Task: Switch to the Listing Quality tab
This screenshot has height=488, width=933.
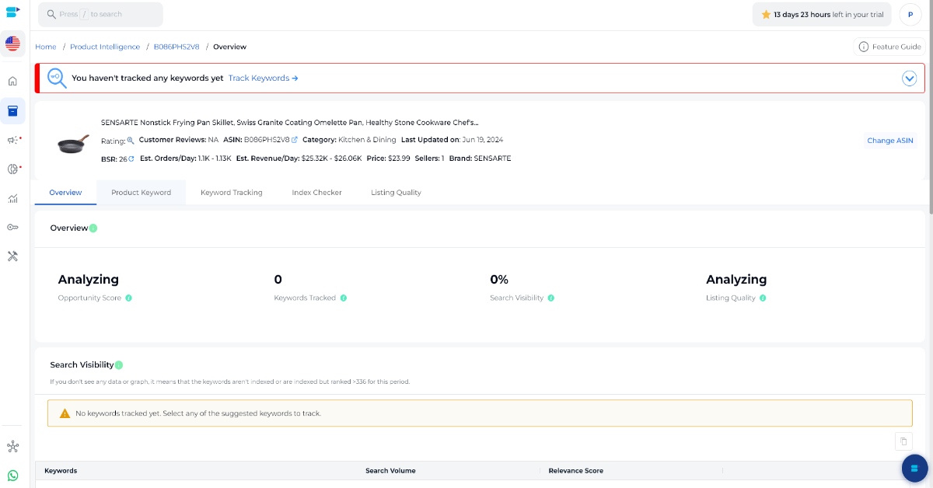Action: click(396, 193)
